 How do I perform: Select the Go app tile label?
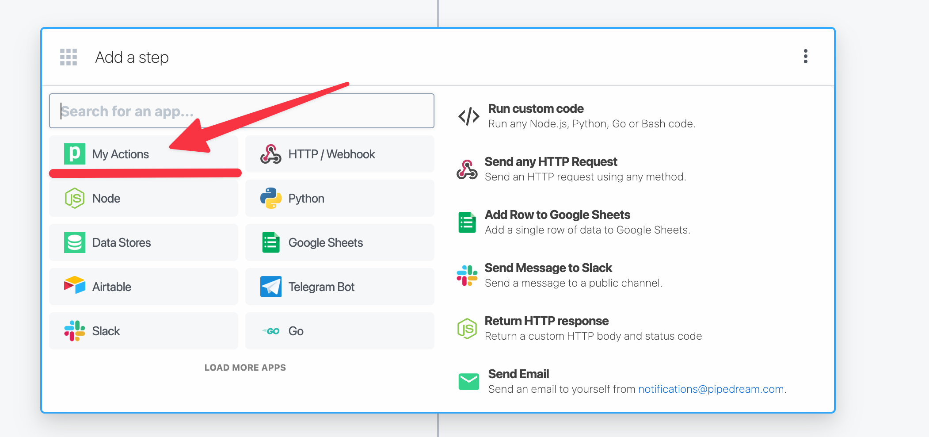point(296,331)
